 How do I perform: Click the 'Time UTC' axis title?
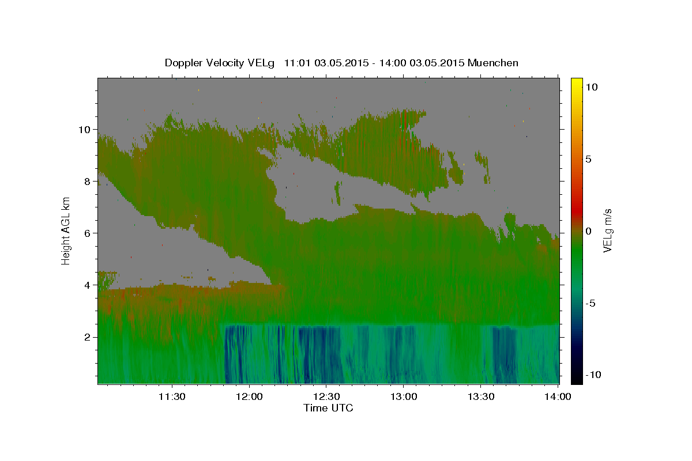[x=328, y=408]
